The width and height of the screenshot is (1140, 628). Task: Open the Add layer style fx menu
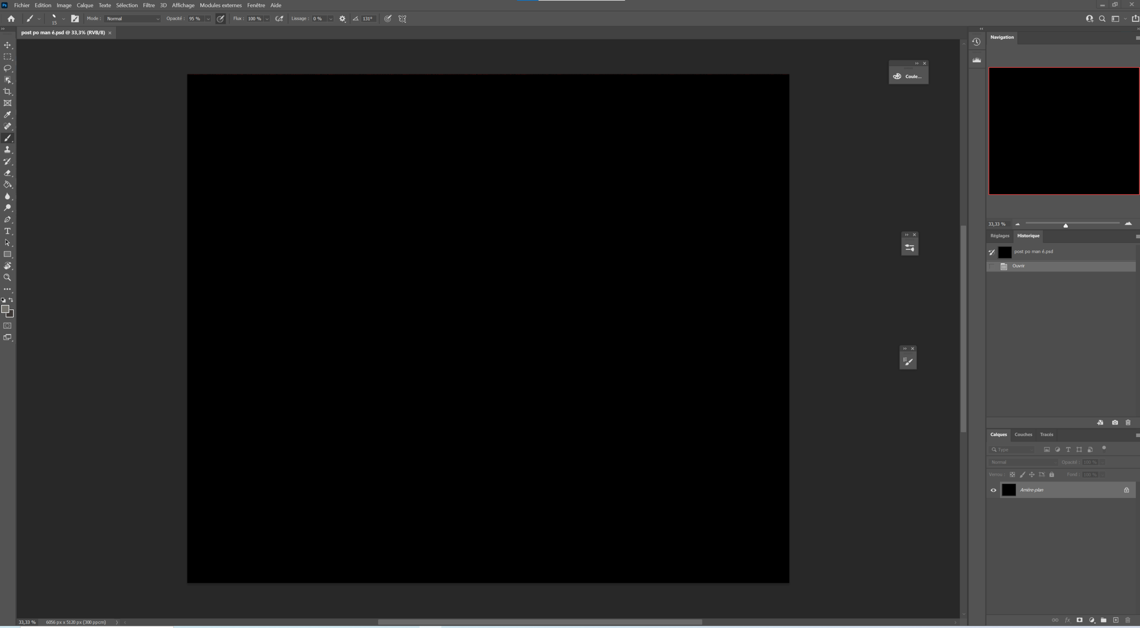pyautogui.click(x=1067, y=620)
